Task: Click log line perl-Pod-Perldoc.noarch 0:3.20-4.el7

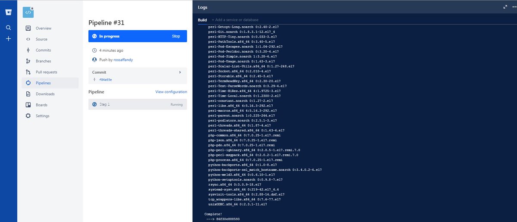Action: coord(244,51)
